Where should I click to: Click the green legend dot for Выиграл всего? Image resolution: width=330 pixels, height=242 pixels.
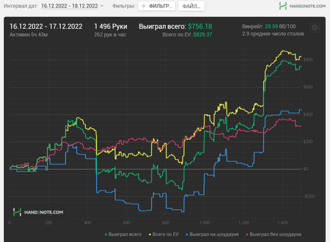tap(106, 234)
